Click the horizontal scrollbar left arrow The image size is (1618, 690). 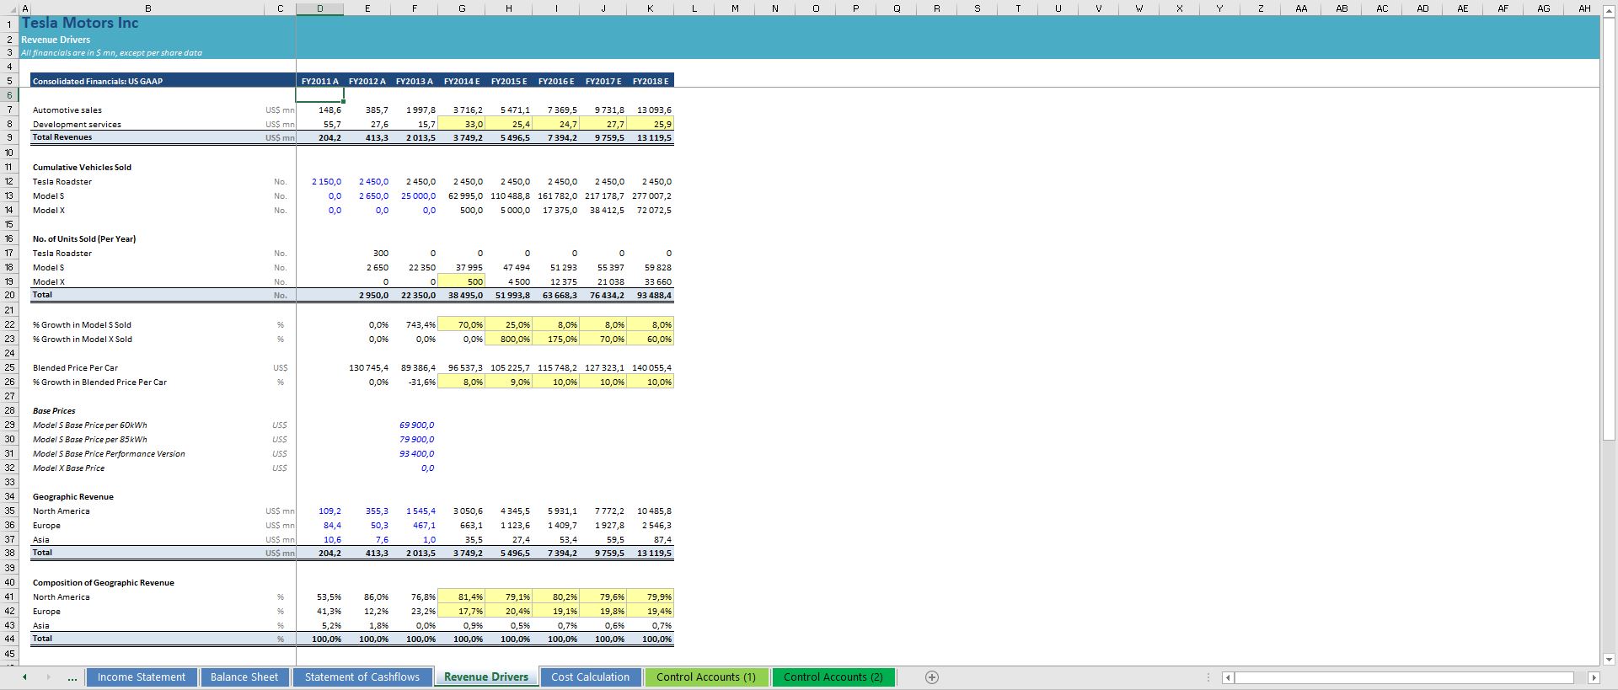(1228, 677)
